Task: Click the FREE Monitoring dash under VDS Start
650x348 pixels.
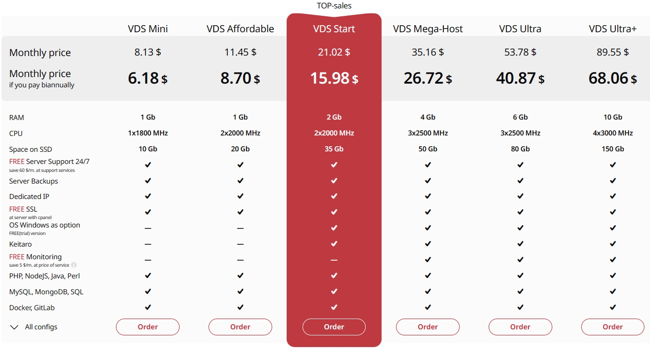Action: (x=334, y=259)
